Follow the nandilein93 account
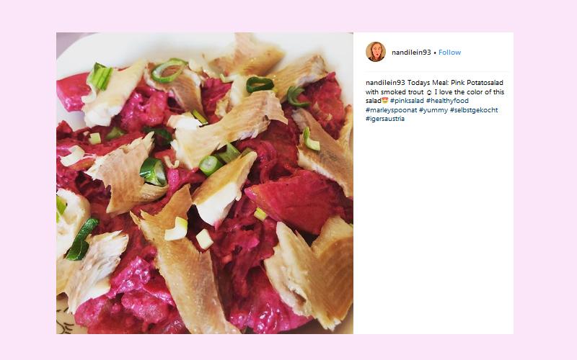 [449, 53]
